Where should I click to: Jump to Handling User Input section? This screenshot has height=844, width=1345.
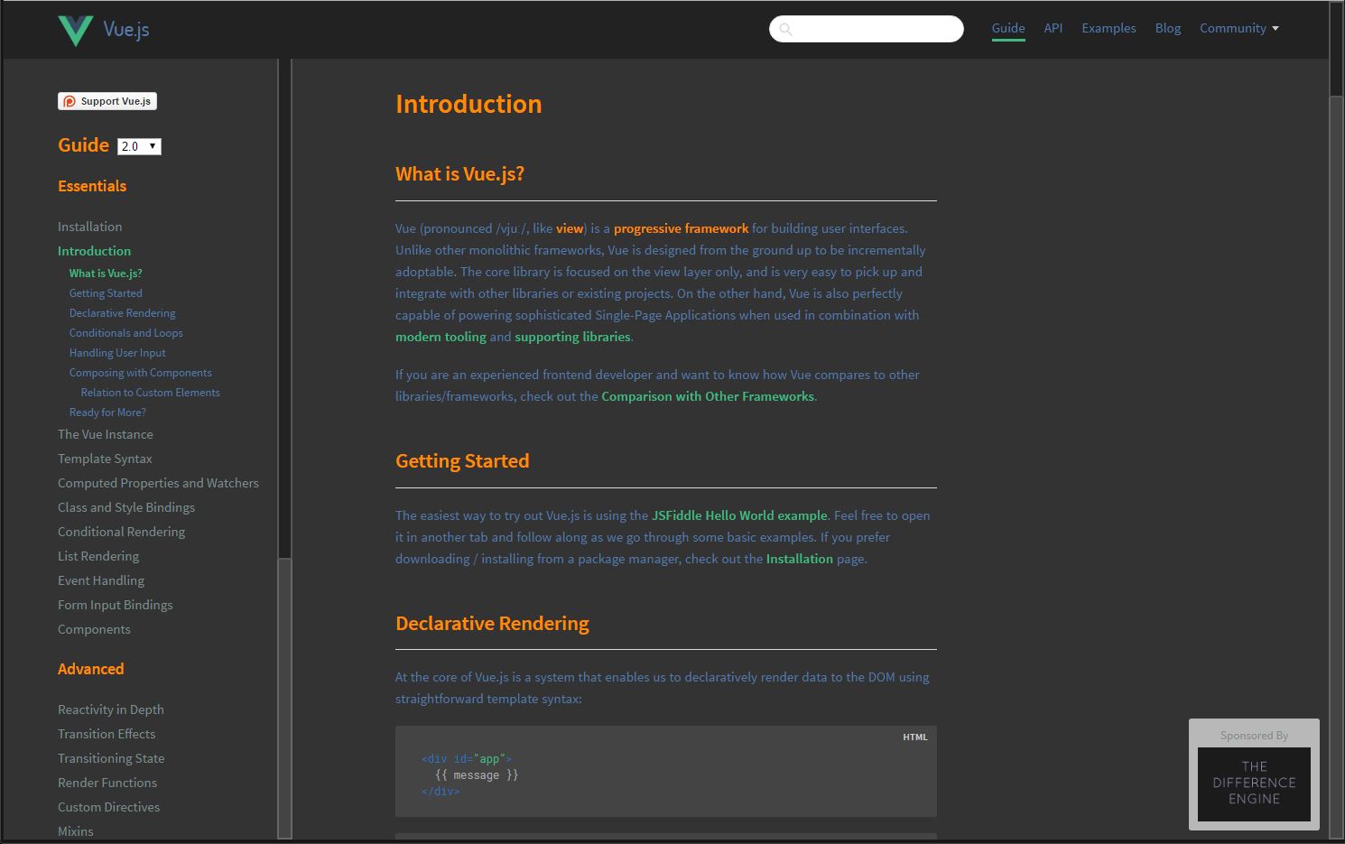pyautogui.click(x=117, y=352)
